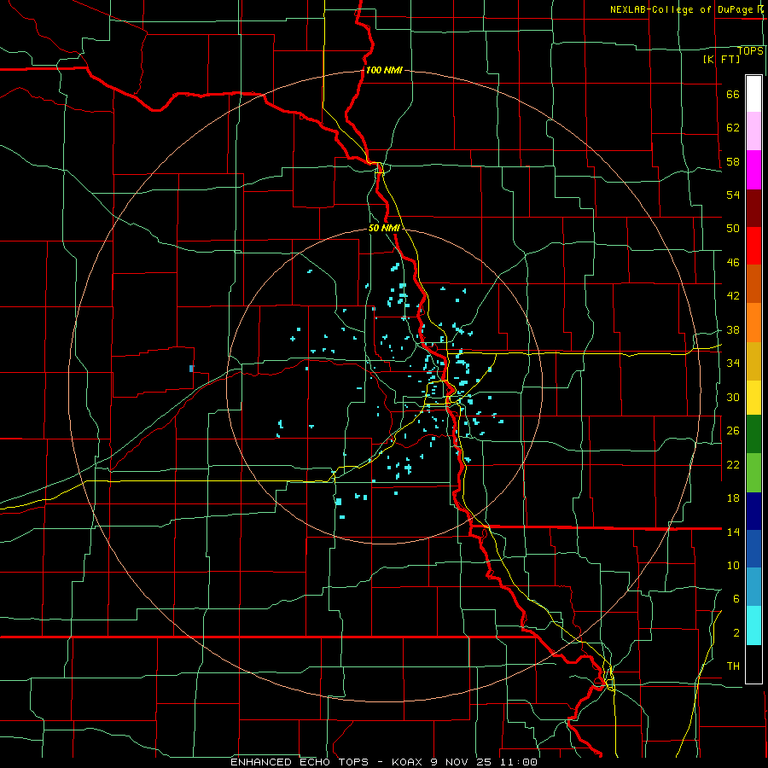
Task: Click the '50 NMI' range ring label
Action: click(384, 228)
